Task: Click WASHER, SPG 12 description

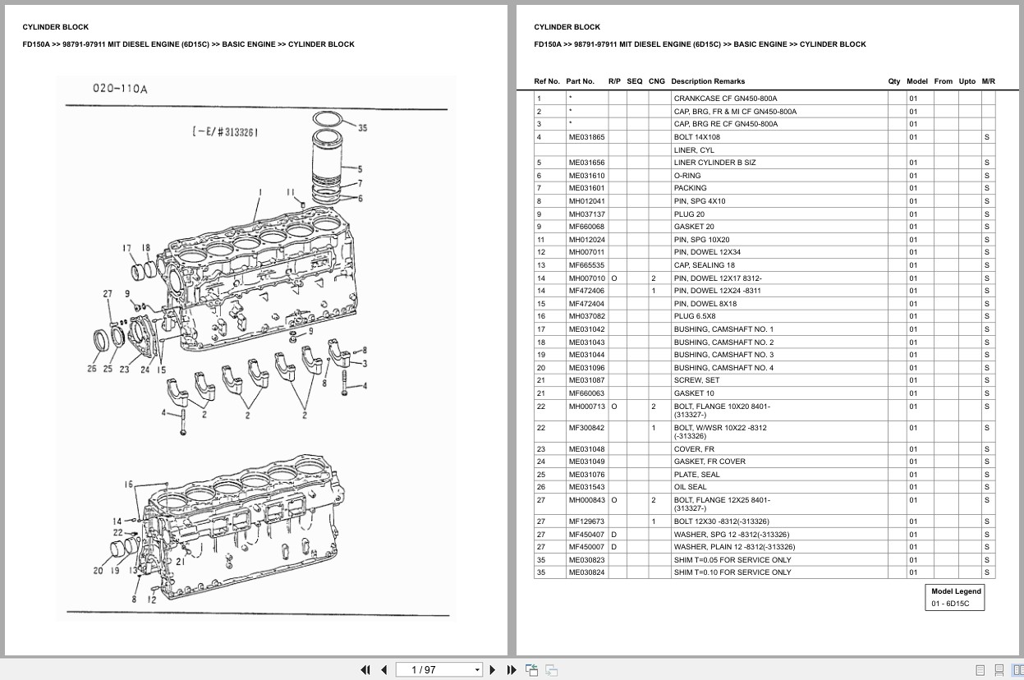Action: point(732,535)
